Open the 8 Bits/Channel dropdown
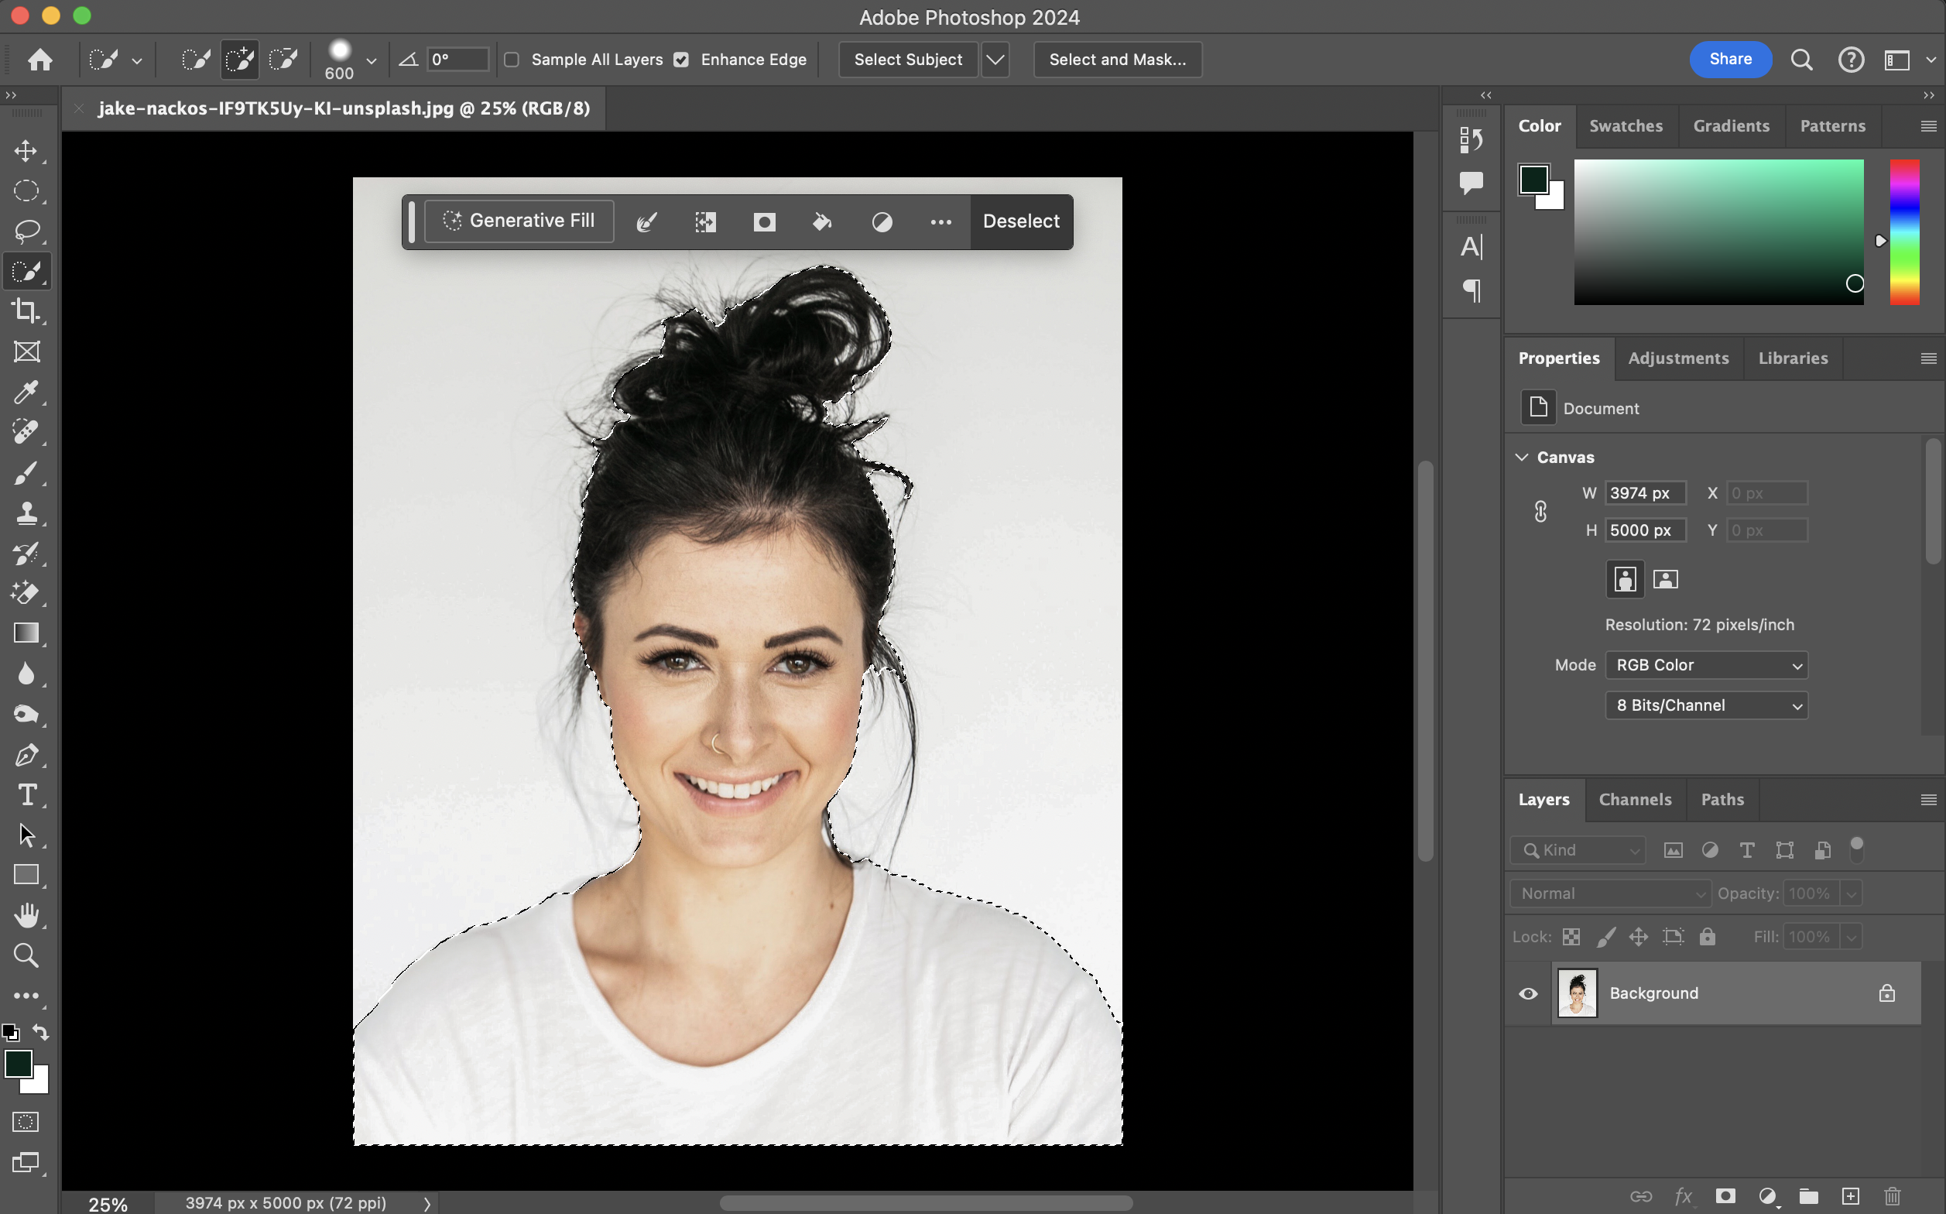1946x1214 pixels. coord(1706,705)
